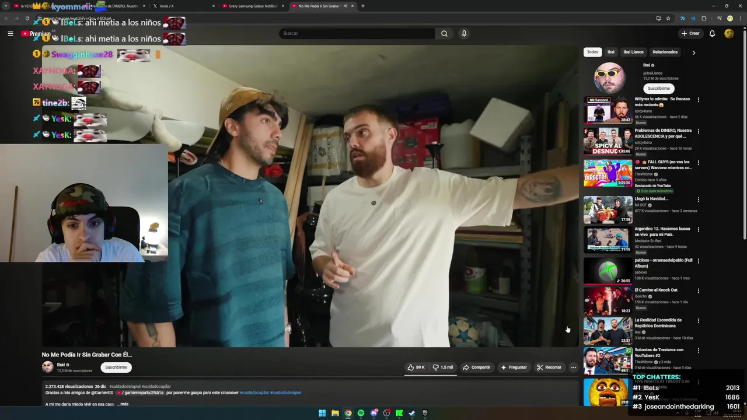
Task: Open options for 'Subastas de Trasteros' video
Action: pos(698,351)
